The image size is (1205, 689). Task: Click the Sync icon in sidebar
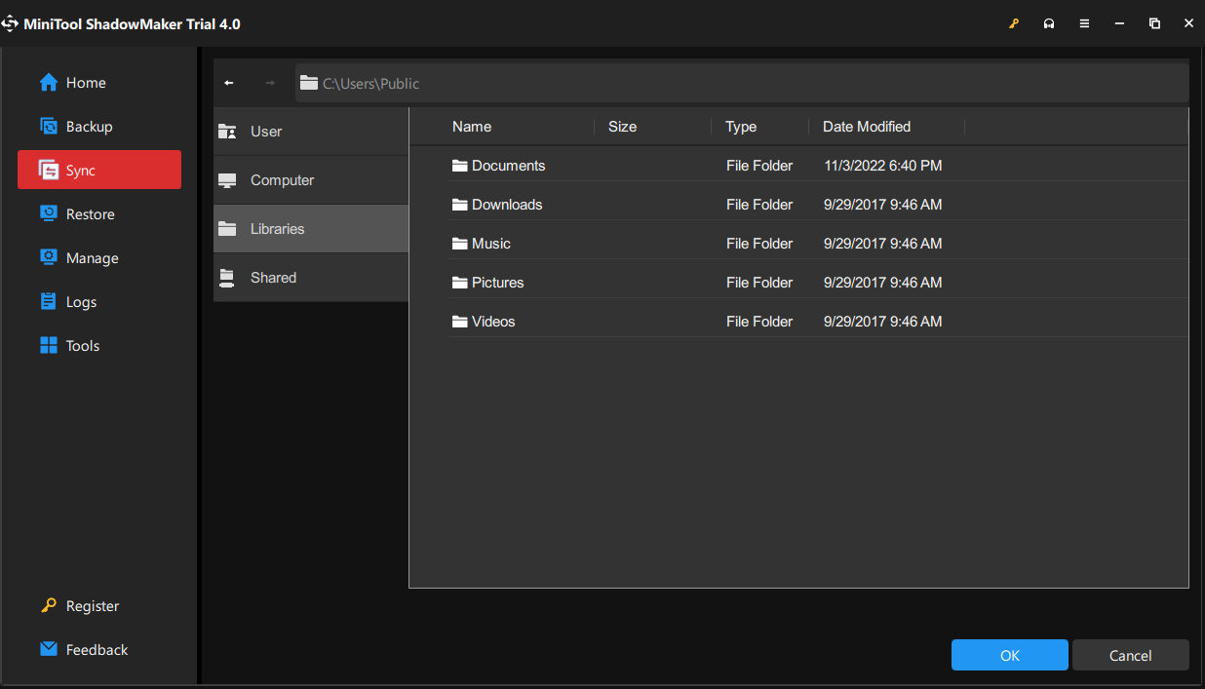49,170
